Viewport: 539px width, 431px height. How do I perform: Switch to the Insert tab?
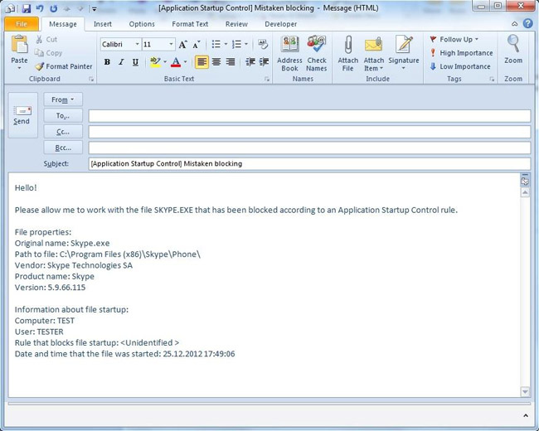point(103,24)
